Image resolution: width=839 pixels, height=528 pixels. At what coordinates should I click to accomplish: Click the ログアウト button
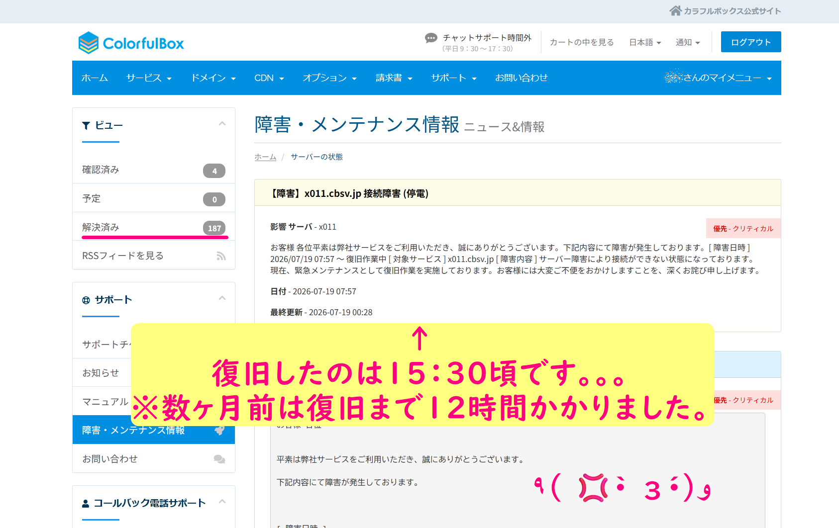click(751, 42)
